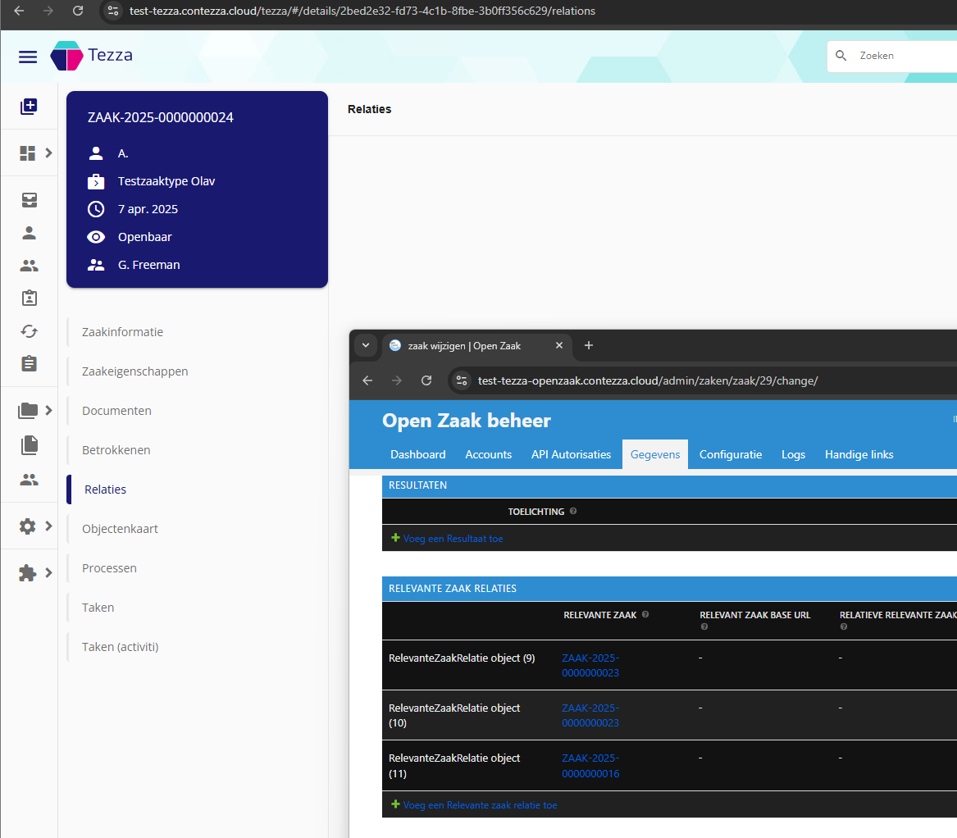Viewport: 957px width, 838px height.
Task: Click 'Voeg een Relevante zaak relatie toe' link
Action: 479,805
